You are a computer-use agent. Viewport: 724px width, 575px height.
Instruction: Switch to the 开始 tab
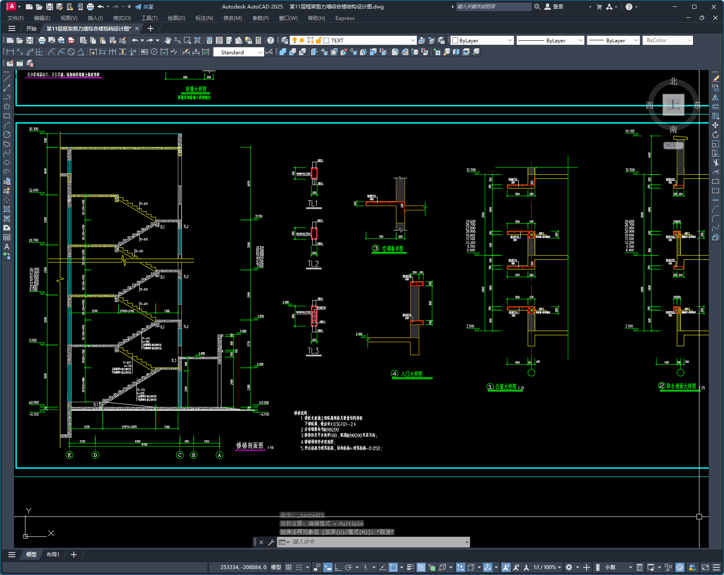31,28
